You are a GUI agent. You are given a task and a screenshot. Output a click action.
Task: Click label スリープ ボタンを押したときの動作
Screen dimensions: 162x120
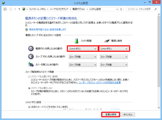51,56
